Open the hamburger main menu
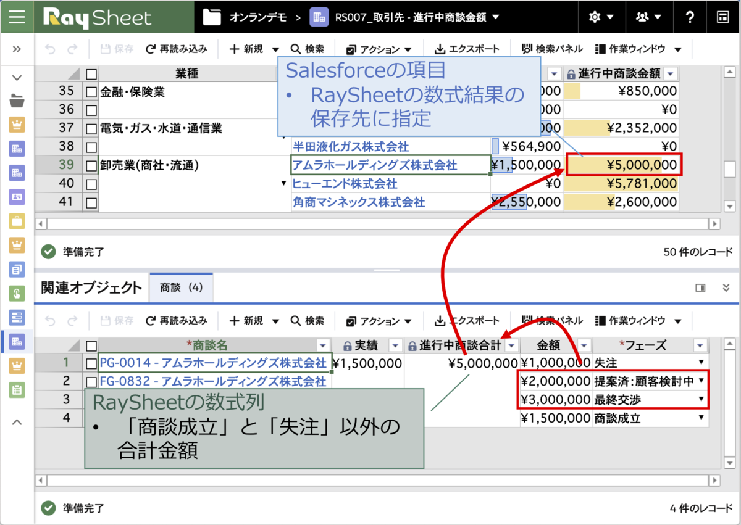Viewport: 741px width, 525px height. point(17,17)
